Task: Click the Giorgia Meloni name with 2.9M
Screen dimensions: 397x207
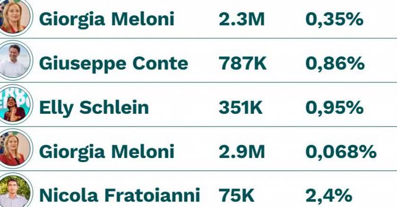Action: point(107,151)
